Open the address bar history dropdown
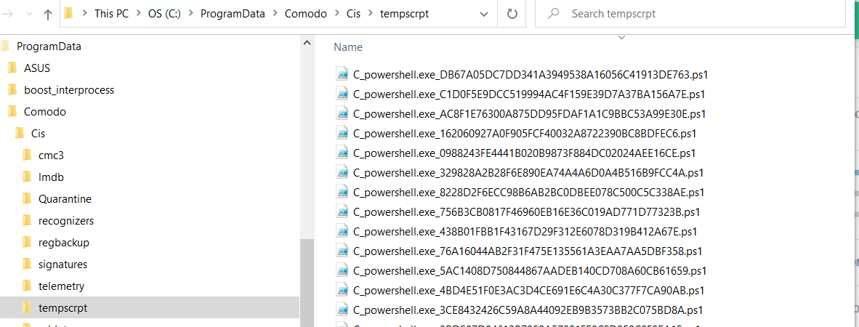Screen dimensions: 859x327 click(484, 14)
